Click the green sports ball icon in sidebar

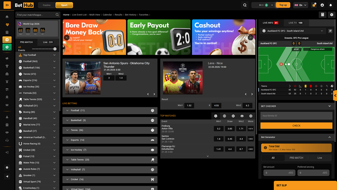[x=7, y=47]
